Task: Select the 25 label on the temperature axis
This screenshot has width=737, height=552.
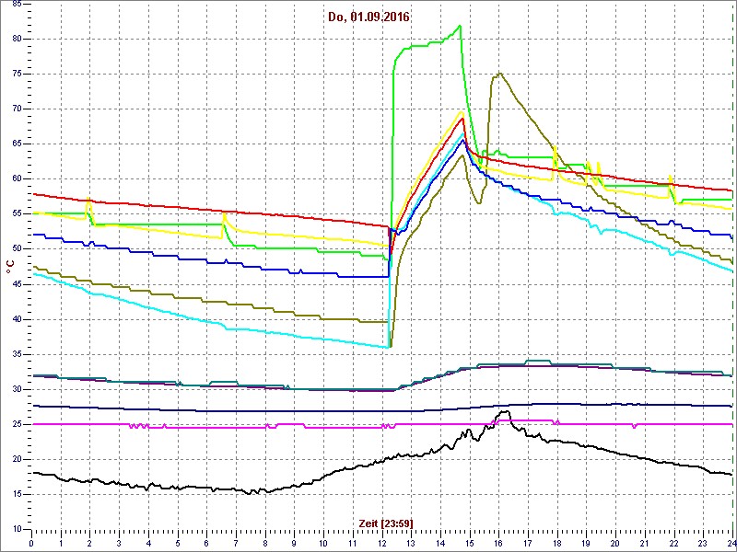Action: point(17,424)
